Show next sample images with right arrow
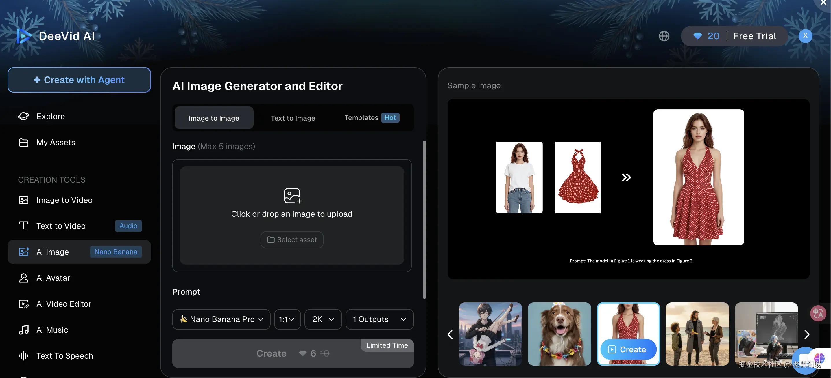The height and width of the screenshot is (378, 831). 806,334
